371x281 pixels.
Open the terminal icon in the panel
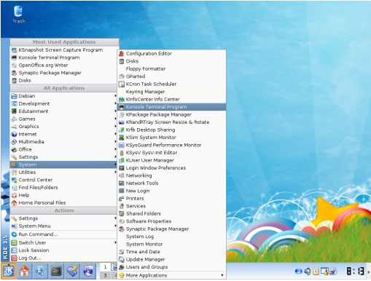pyautogui.click(x=56, y=272)
